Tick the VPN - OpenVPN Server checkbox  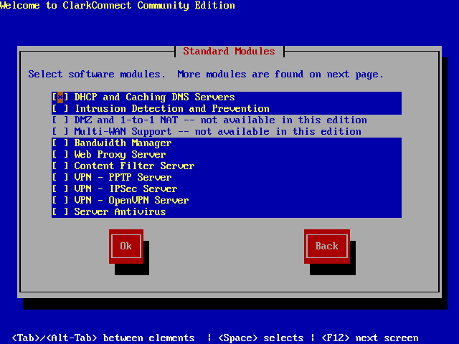pyautogui.click(x=60, y=201)
